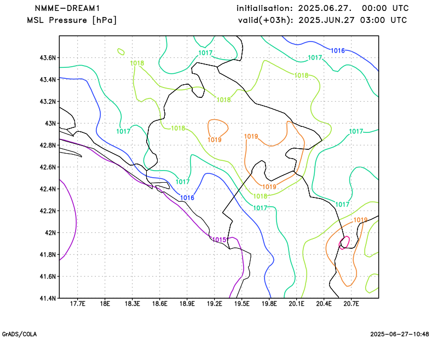Click the small closed magenta contour near 20.7E

point(344,242)
